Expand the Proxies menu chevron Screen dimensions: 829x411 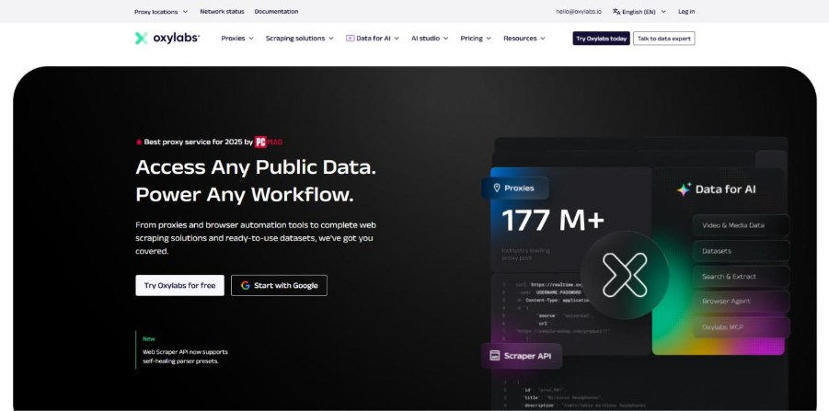[251, 38]
